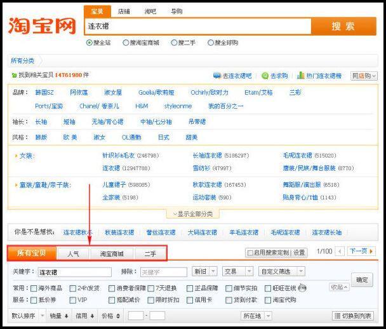Sort by 价格 up-down arrows
Viewport: 386px width, 329px height.
point(118,316)
